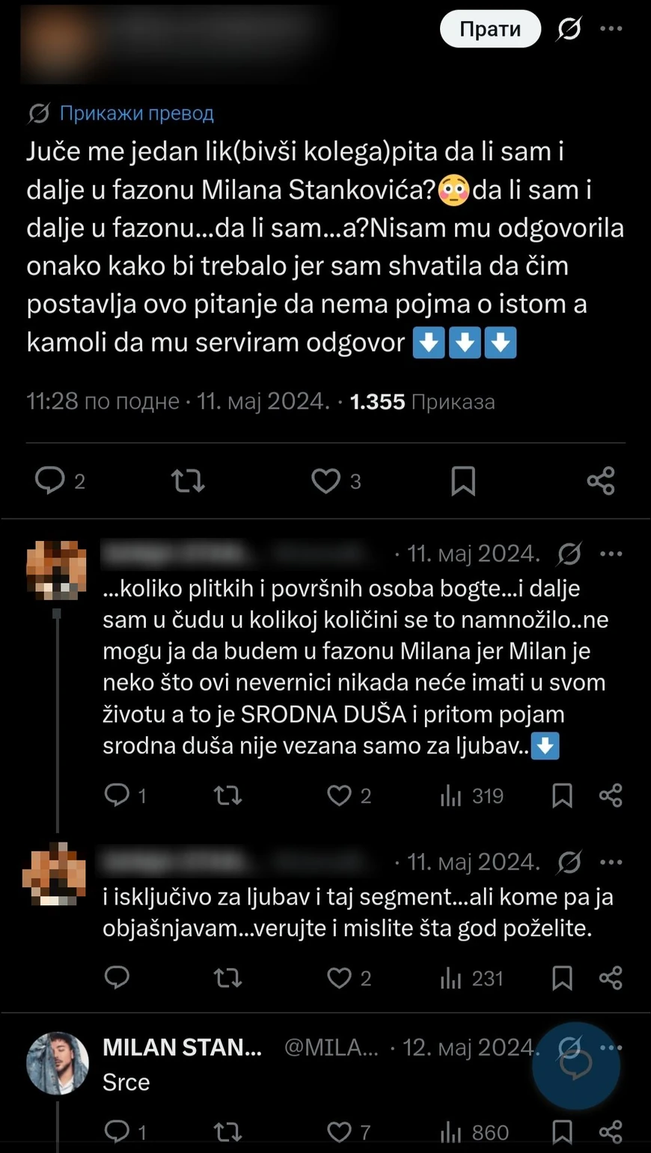Bookmark the main post
Viewport: 651px width, 1153px height.
(464, 481)
